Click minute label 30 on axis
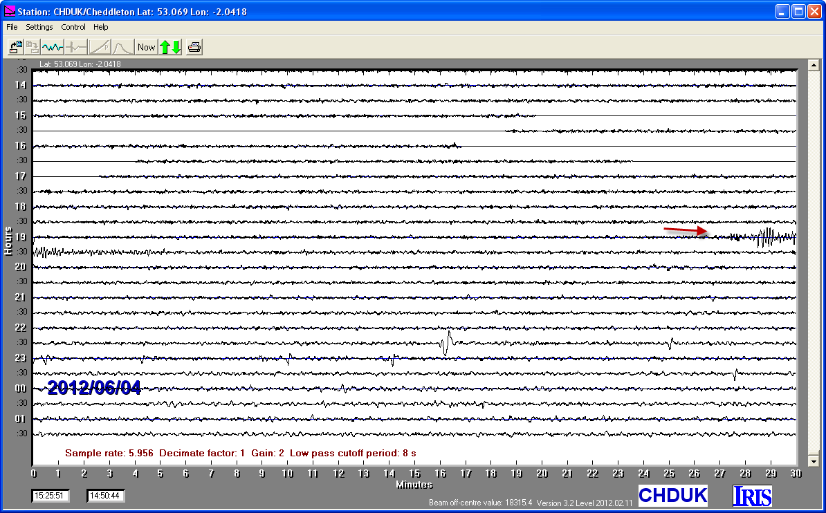The width and height of the screenshot is (826, 513). click(796, 474)
